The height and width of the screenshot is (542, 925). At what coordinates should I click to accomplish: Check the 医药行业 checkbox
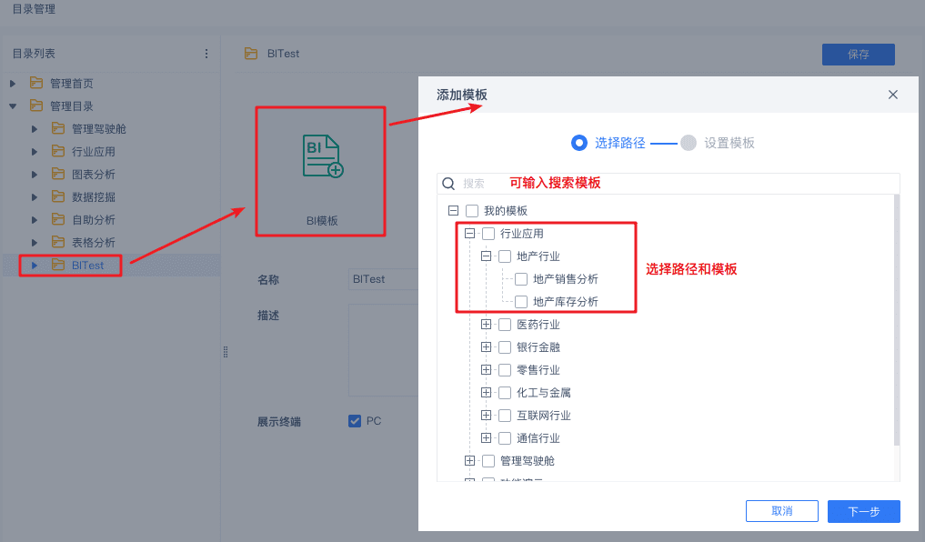click(x=505, y=325)
